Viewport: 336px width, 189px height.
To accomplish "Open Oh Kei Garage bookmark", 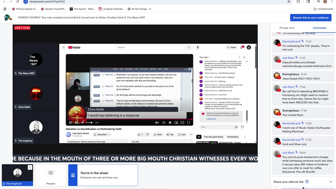I will 140,9.
